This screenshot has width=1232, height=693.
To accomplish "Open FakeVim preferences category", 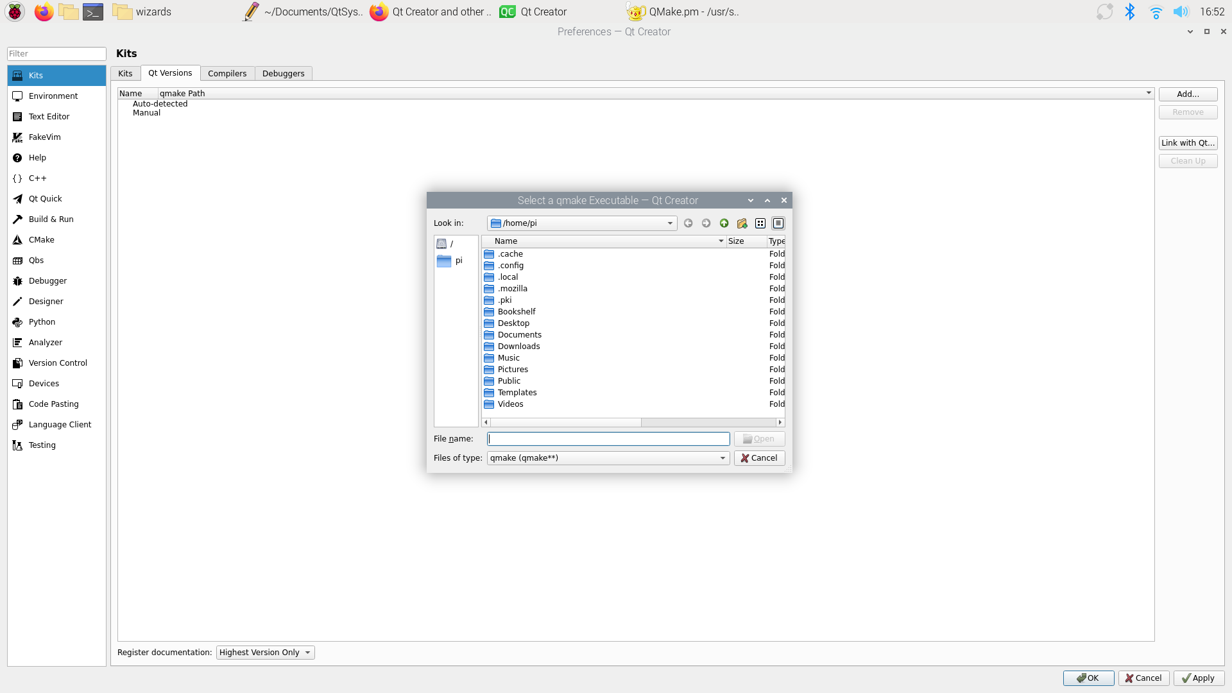I will (x=56, y=137).
